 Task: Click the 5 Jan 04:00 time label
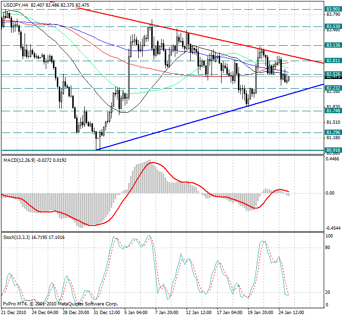tap(136, 313)
